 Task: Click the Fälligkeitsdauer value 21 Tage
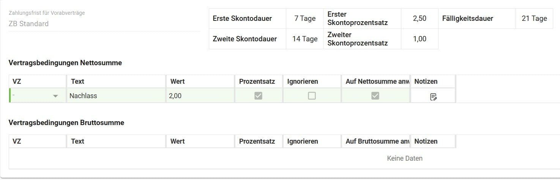tap(534, 19)
